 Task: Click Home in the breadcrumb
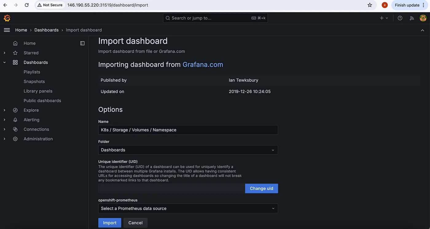coord(21,30)
